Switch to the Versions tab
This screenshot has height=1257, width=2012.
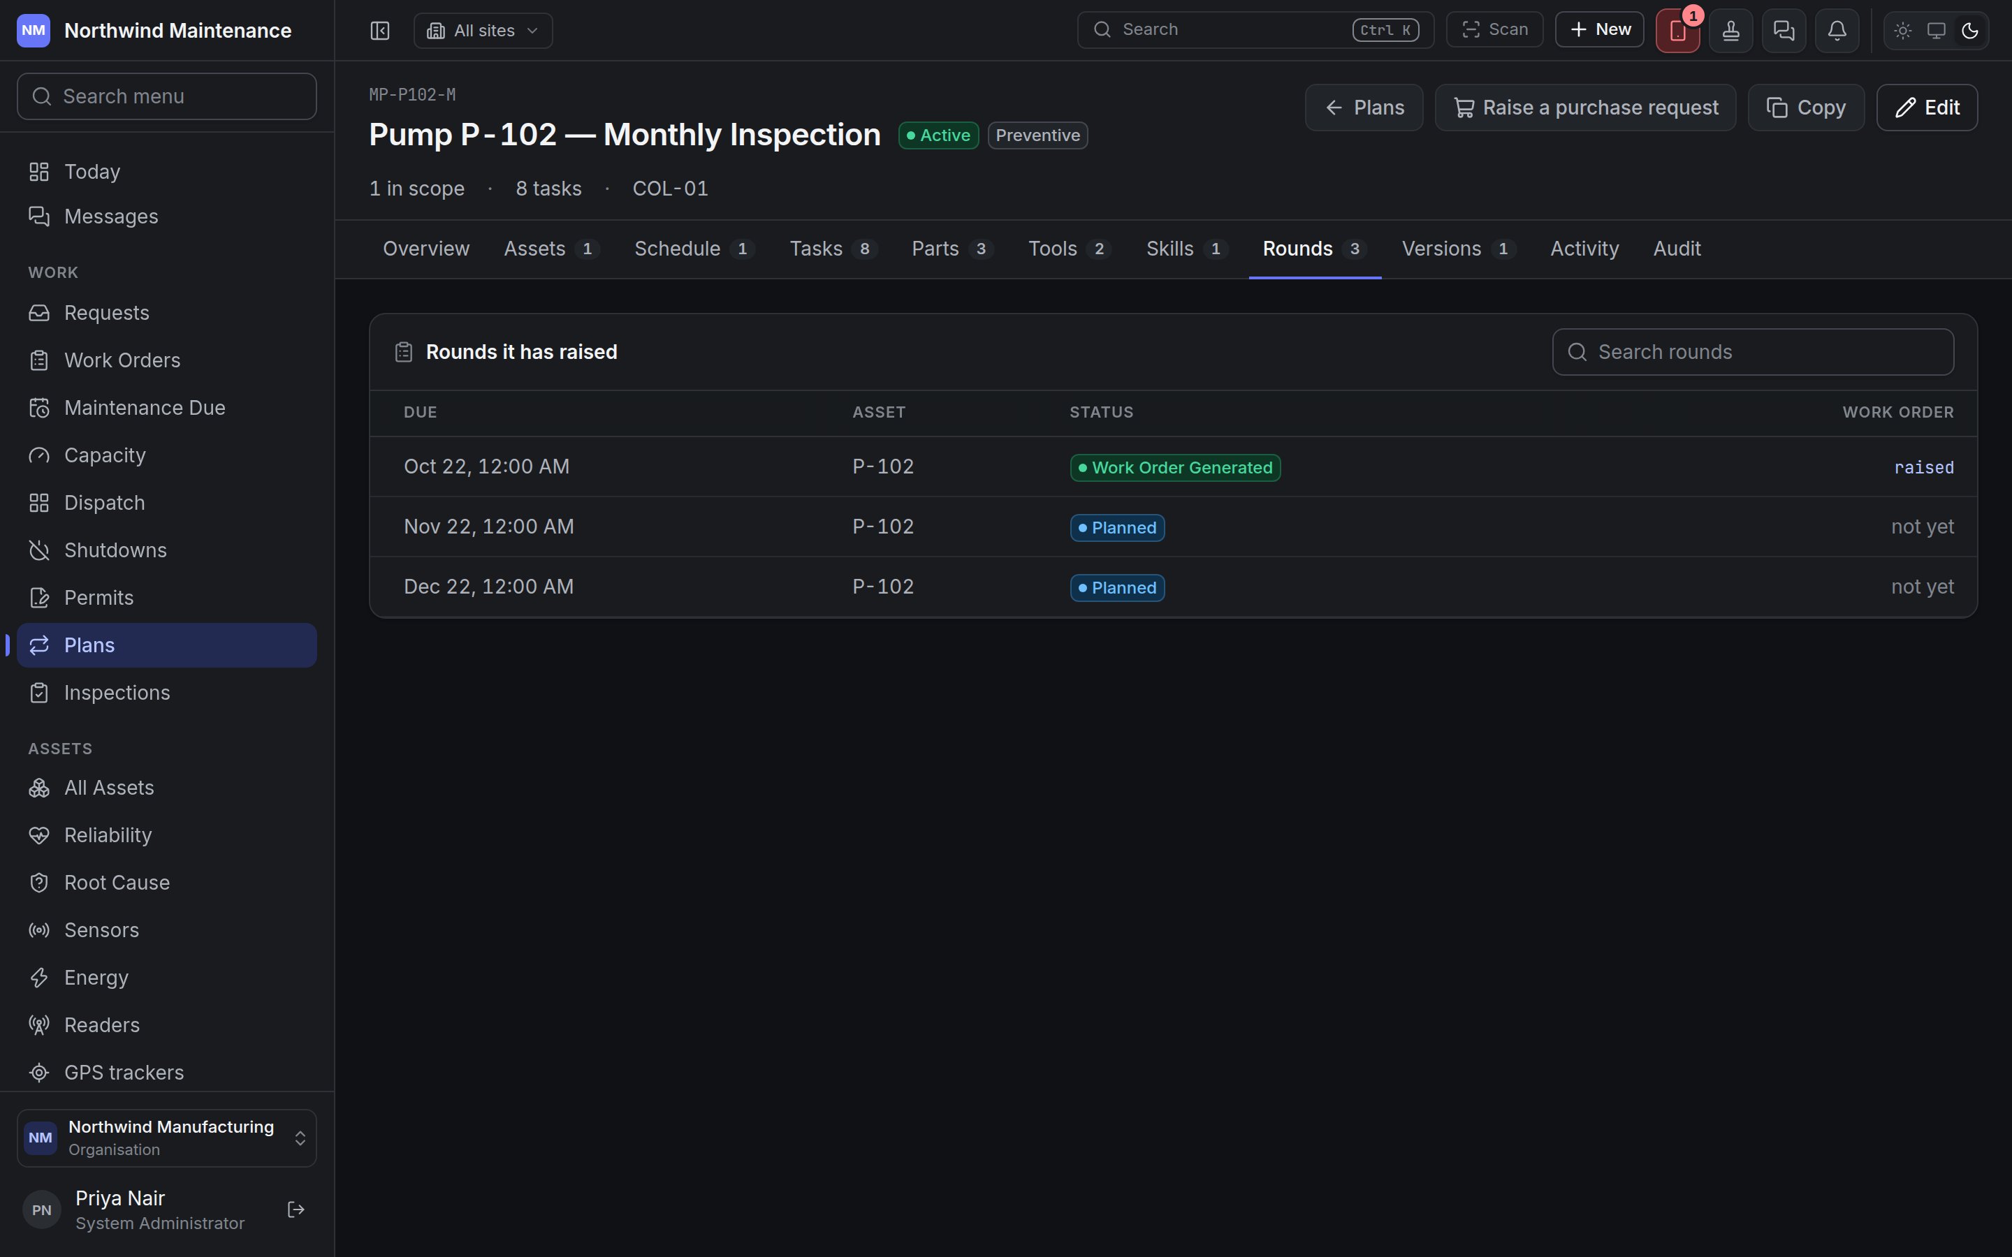click(x=1458, y=249)
